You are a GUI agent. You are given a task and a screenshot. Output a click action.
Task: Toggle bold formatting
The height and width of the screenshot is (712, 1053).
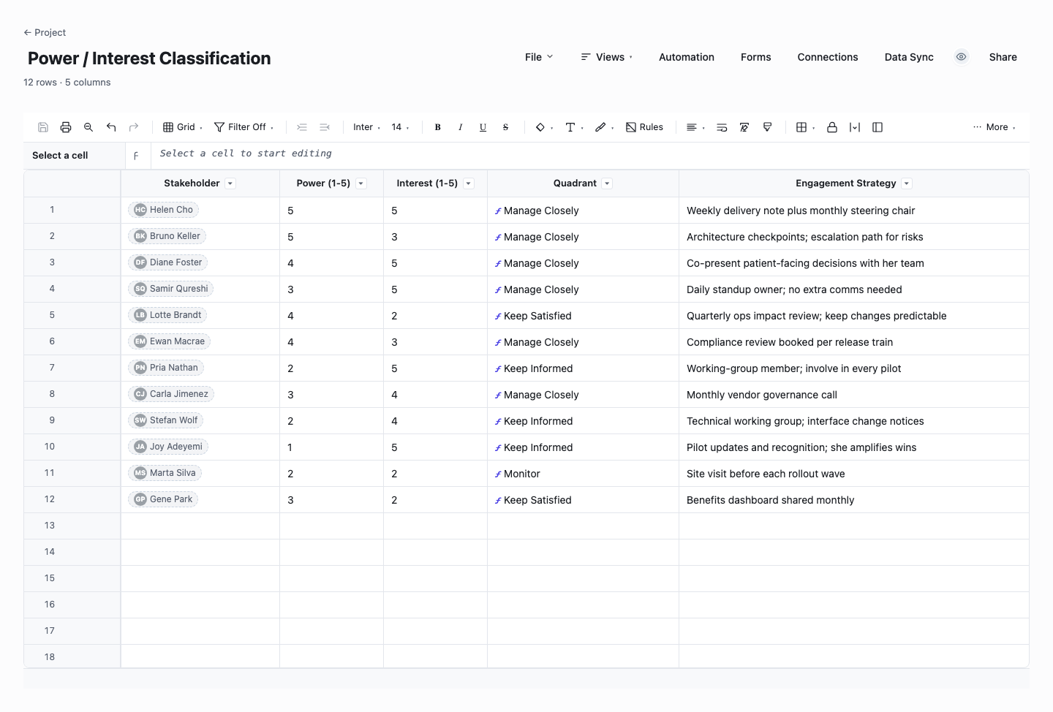438,127
